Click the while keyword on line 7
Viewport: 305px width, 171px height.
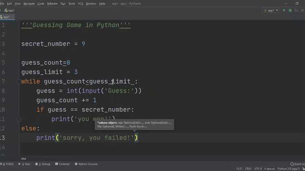[30, 81]
